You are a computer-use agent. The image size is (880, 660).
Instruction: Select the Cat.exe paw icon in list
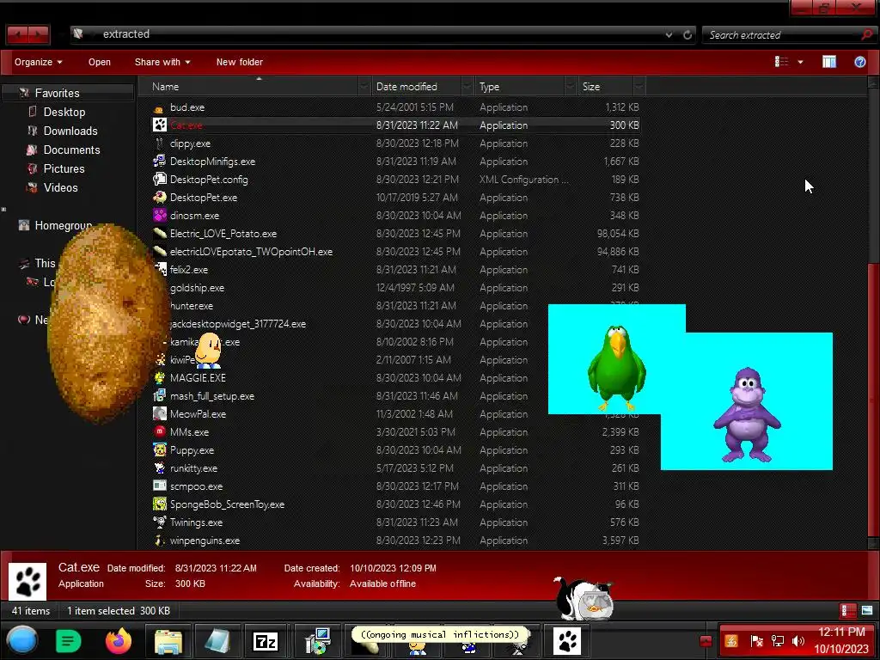click(x=159, y=125)
